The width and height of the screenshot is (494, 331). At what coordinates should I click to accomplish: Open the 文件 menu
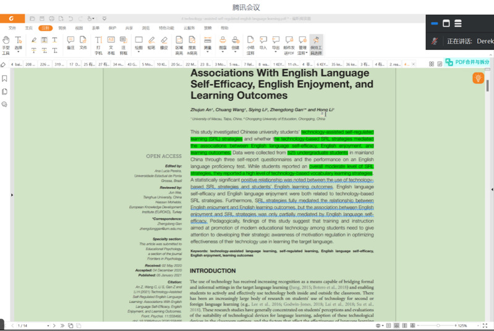(12, 28)
